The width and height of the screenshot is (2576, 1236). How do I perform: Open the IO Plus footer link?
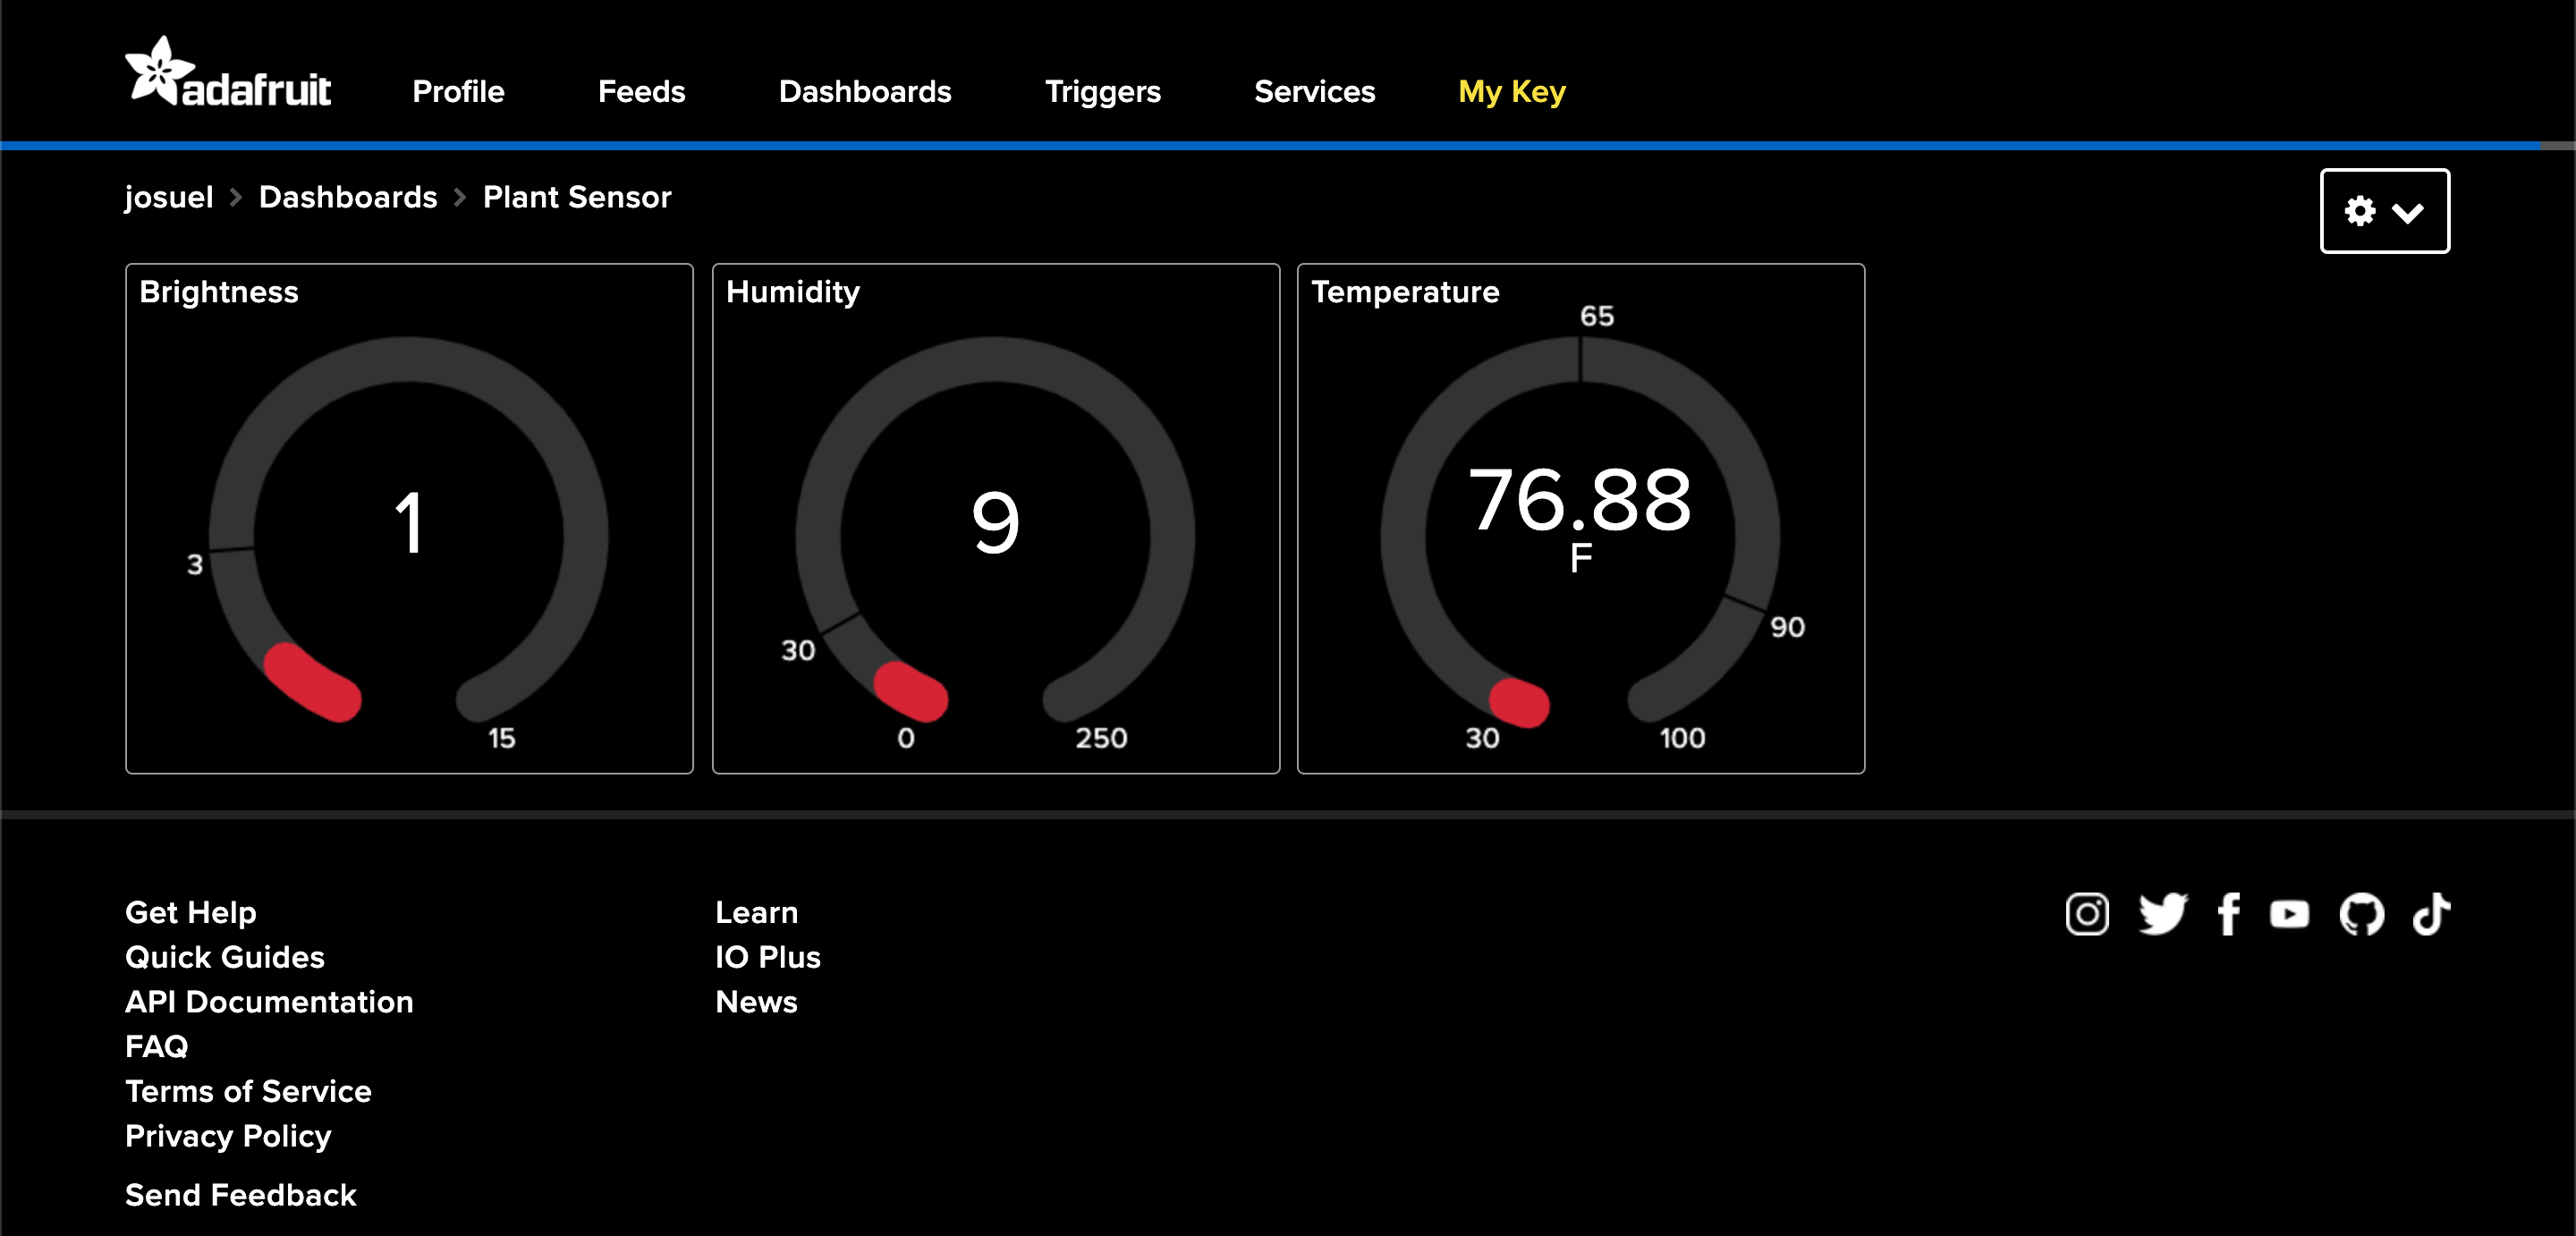(x=767, y=957)
